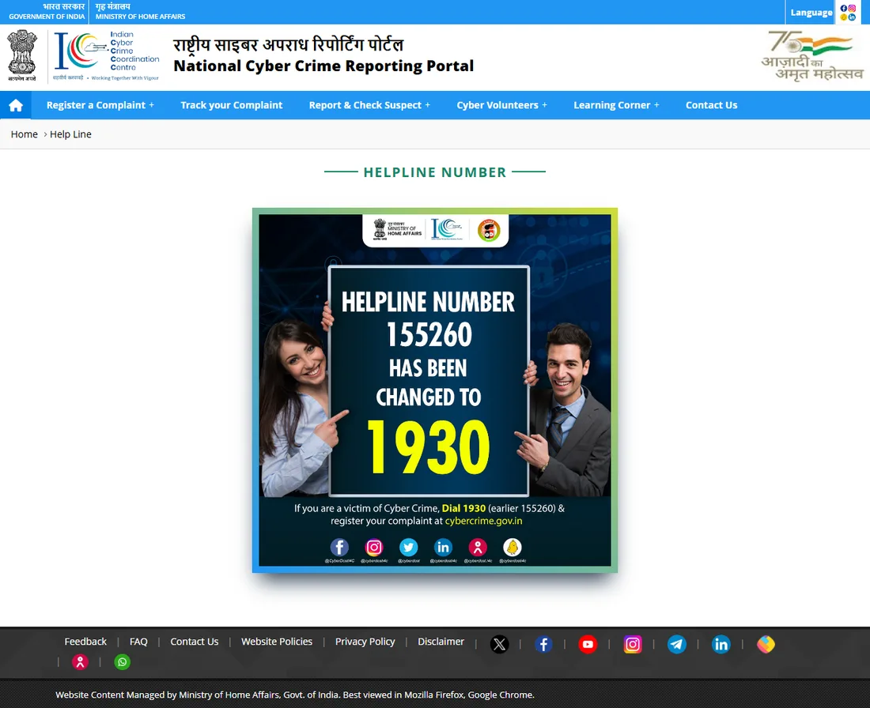Screen dimensions: 870x708
Task: Open FAQ link in footer
Action: tap(138, 642)
